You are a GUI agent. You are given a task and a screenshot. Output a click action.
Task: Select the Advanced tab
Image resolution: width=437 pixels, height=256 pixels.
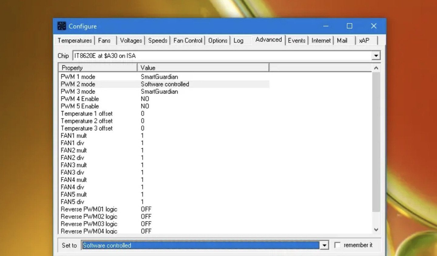269,40
